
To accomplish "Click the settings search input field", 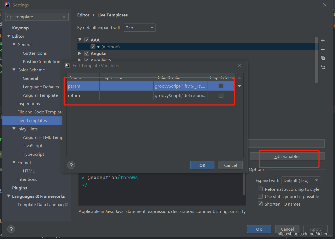I will (37, 17).
